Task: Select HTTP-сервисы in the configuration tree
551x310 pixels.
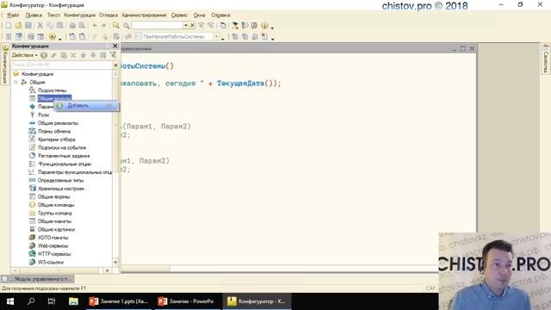Action: point(54,254)
